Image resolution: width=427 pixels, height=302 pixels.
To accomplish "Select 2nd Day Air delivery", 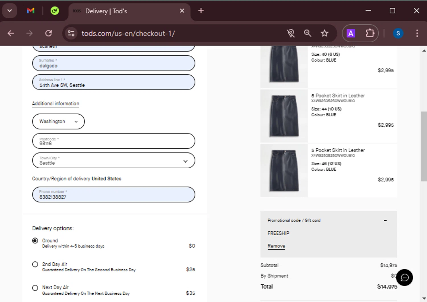I will point(35,264).
